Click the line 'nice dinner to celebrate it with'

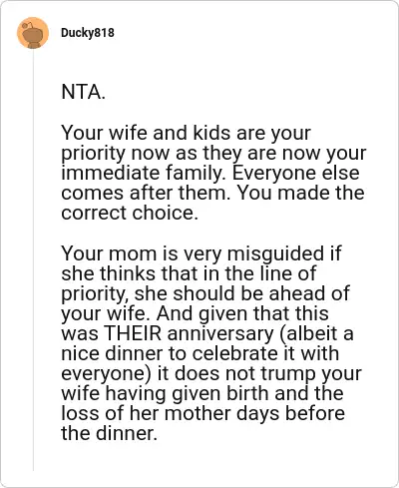pyautogui.click(x=199, y=353)
